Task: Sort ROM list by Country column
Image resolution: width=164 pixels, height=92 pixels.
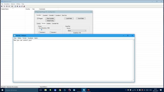Action: point(28,9)
